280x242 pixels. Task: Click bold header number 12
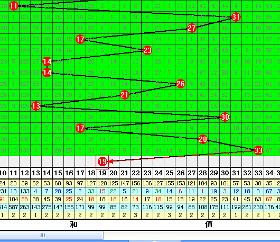25,173
